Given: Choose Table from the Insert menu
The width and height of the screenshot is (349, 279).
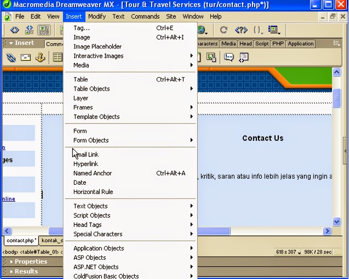Looking at the screenshot, I should pyautogui.click(x=130, y=79).
